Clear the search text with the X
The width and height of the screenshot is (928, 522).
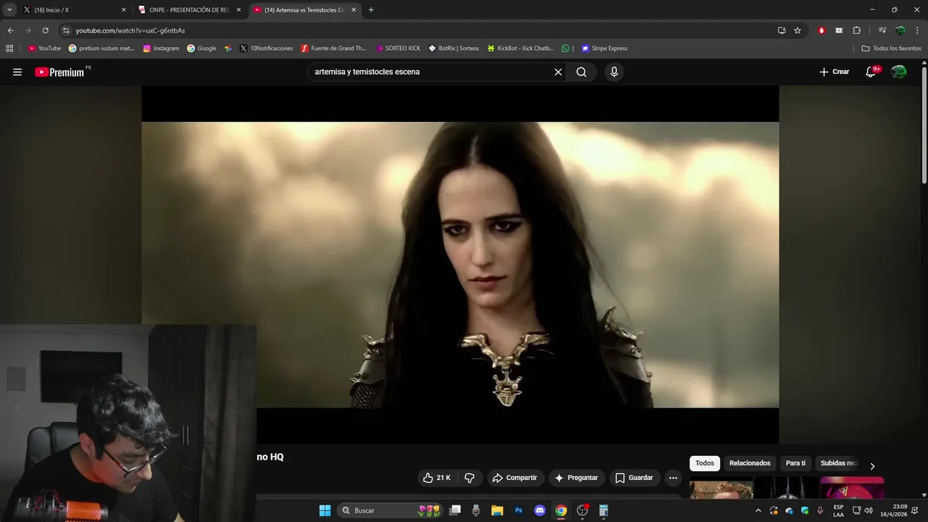558,72
